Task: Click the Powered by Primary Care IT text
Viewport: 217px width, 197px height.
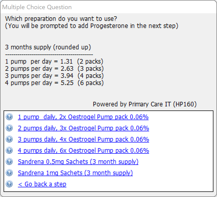Action: point(144,104)
